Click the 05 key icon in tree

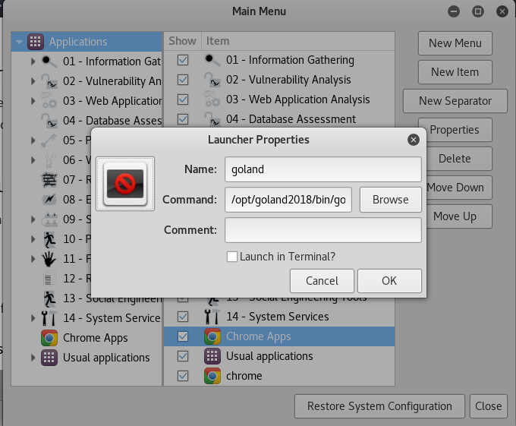pyautogui.click(x=49, y=140)
